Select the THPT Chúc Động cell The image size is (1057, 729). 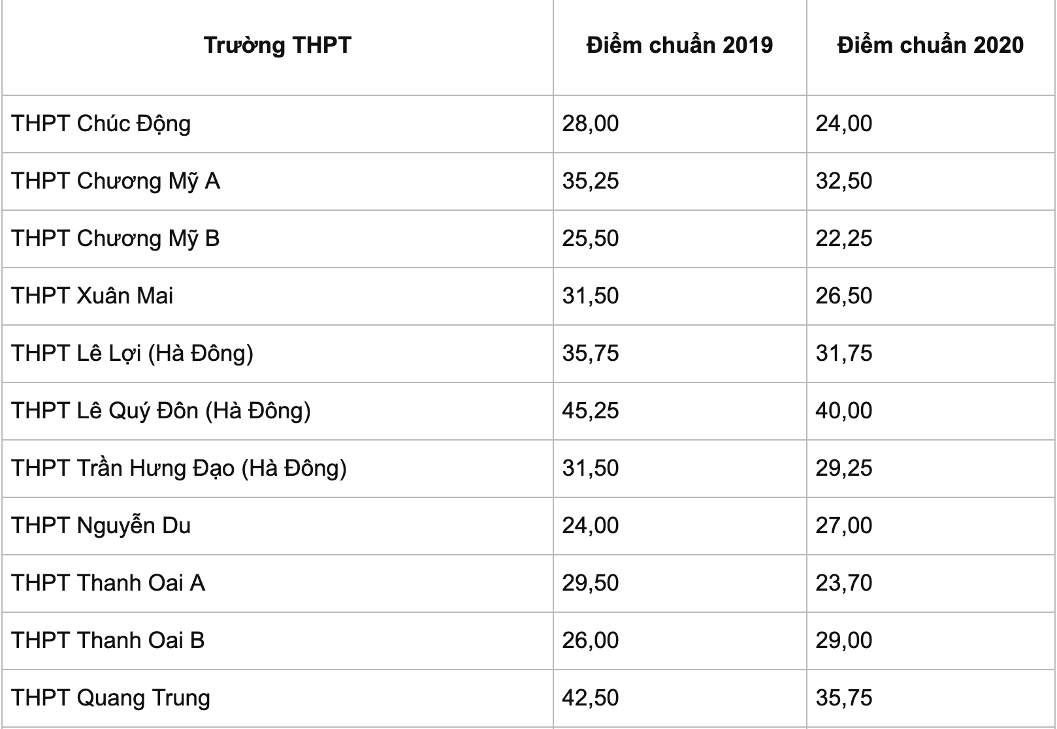(x=101, y=123)
